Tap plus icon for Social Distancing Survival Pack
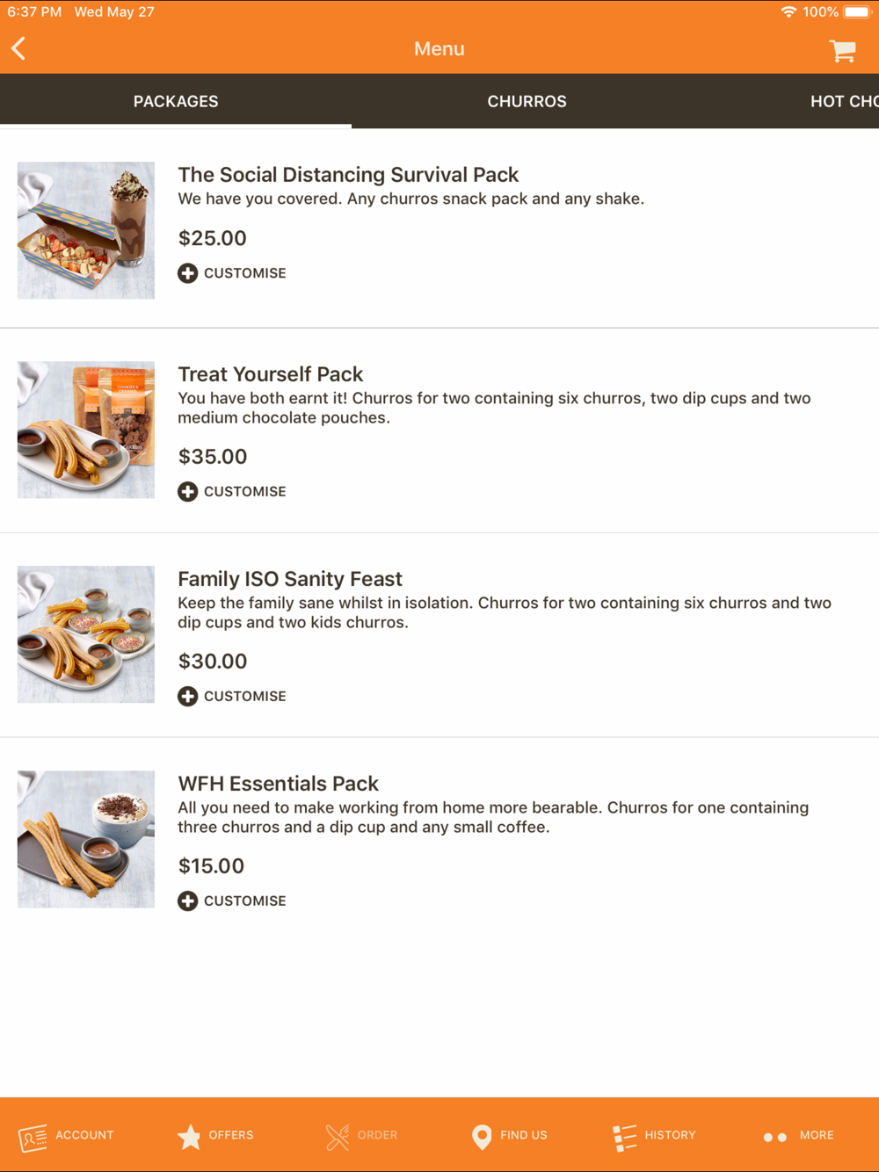Image resolution: width=879 pixels, height=1172 pixels. 187,273
